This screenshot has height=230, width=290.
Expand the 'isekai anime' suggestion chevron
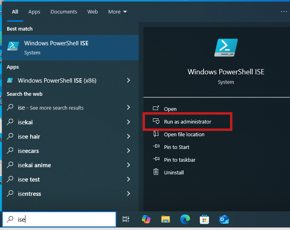129,165
